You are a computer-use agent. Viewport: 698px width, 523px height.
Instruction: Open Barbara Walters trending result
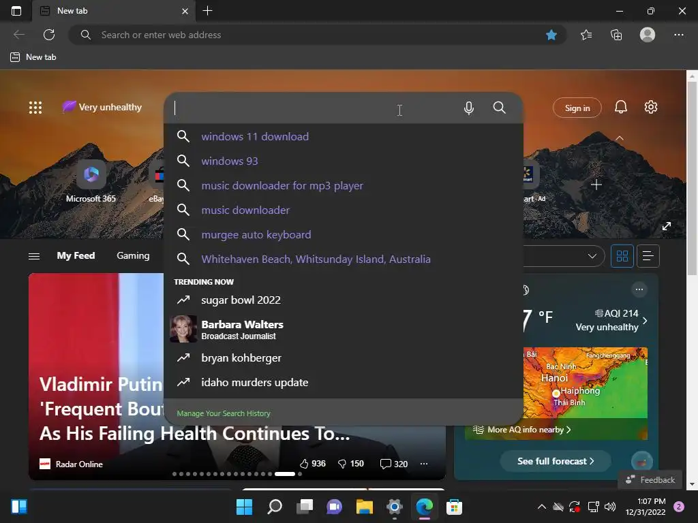click(344, 329)
